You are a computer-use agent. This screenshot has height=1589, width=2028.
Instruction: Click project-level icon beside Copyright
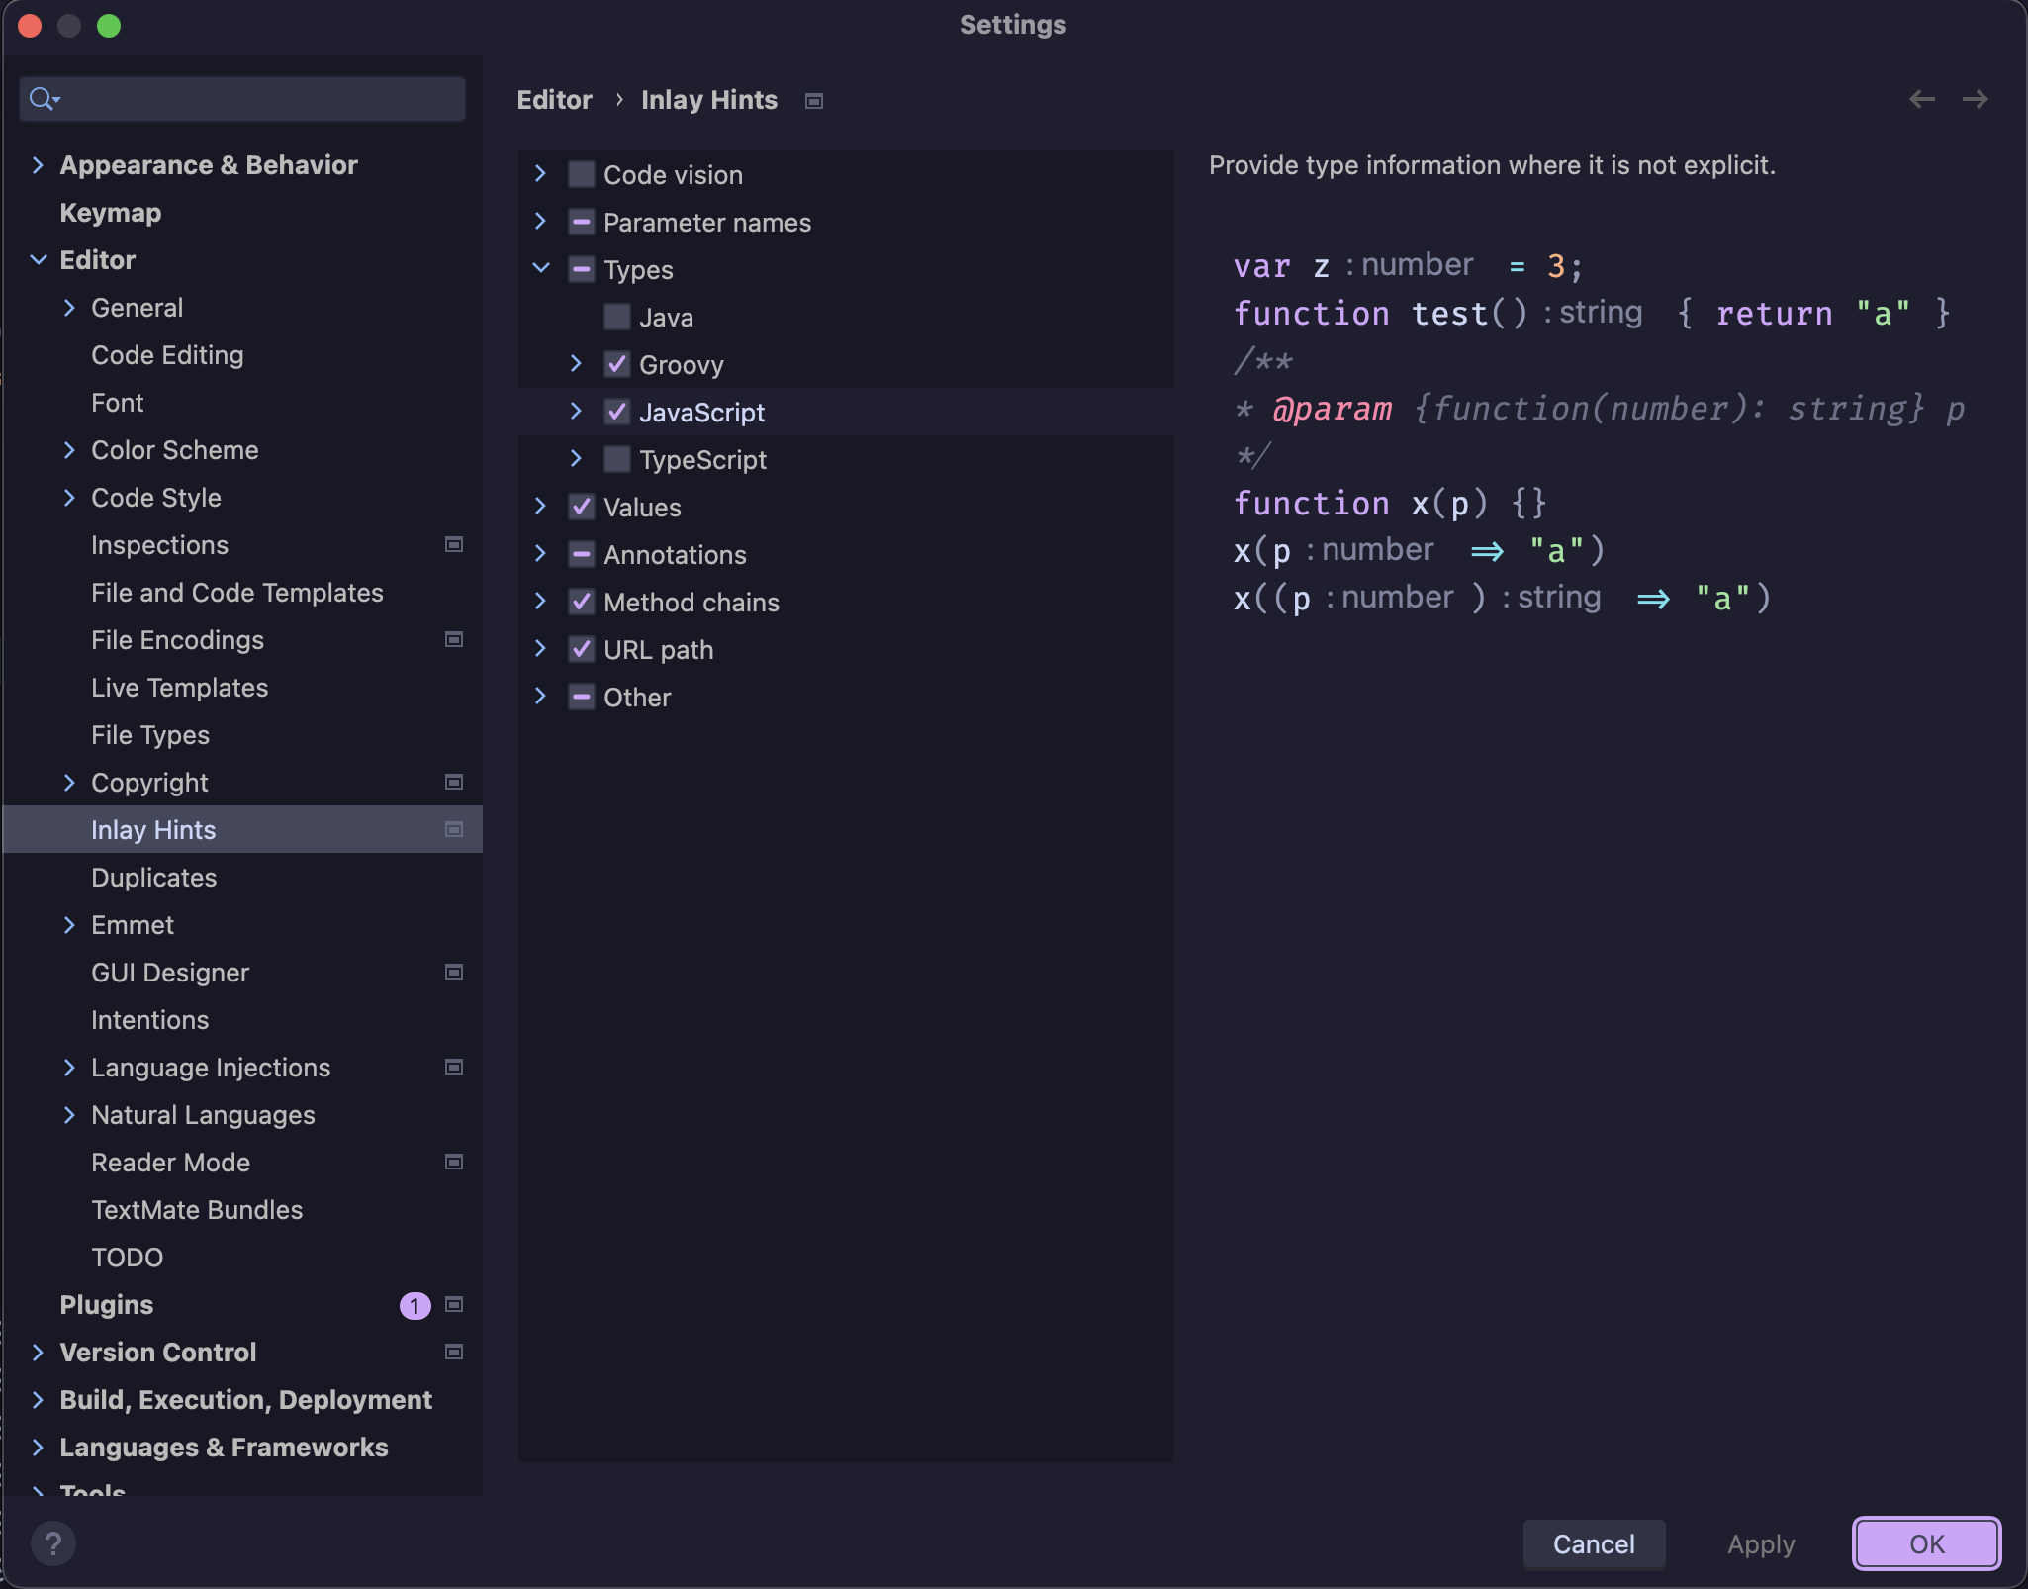(x=454, y=782)
